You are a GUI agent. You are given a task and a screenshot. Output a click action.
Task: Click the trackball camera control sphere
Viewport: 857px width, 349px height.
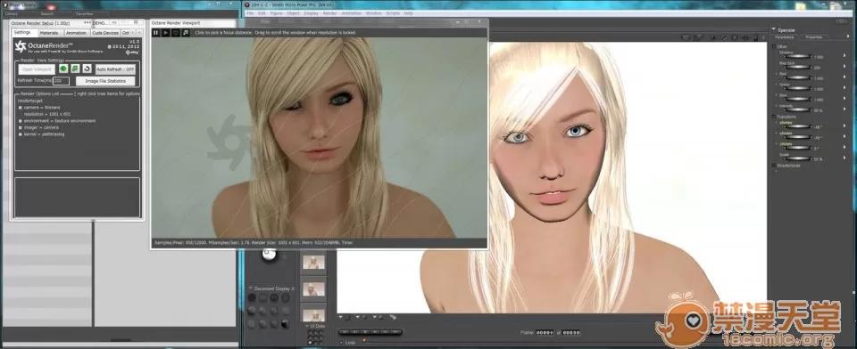270,254
